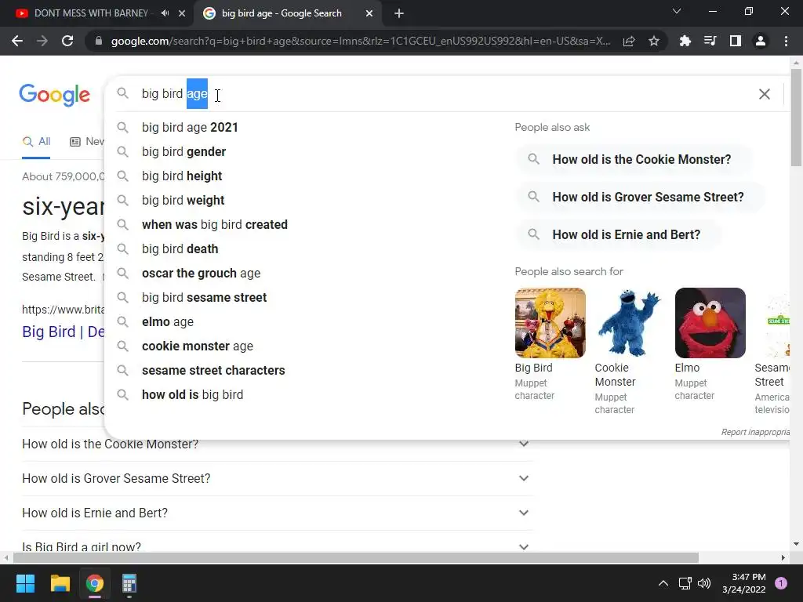Screen dimensions: 803x602
Task: Mute the YouTube tab via speaker icon
Action: click(165, 13)
